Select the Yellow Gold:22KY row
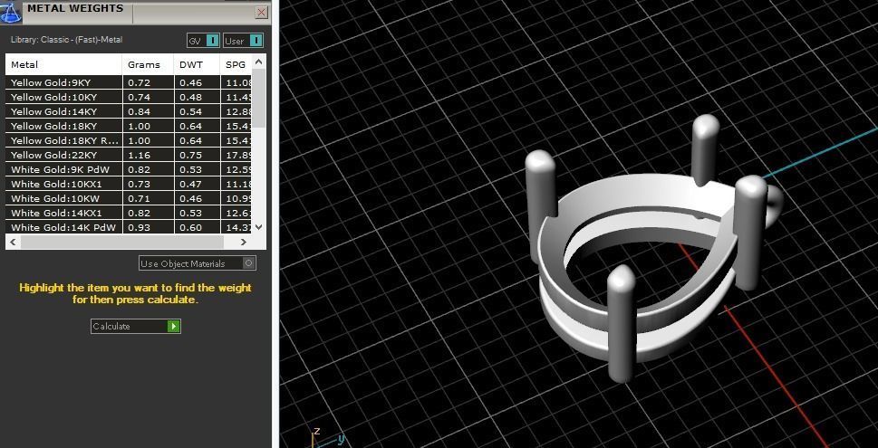This screenshot has height=448, width=878. (129, 155)
